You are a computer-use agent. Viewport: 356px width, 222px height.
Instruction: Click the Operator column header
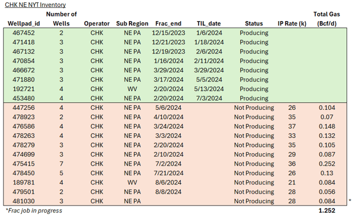[97, 23]
